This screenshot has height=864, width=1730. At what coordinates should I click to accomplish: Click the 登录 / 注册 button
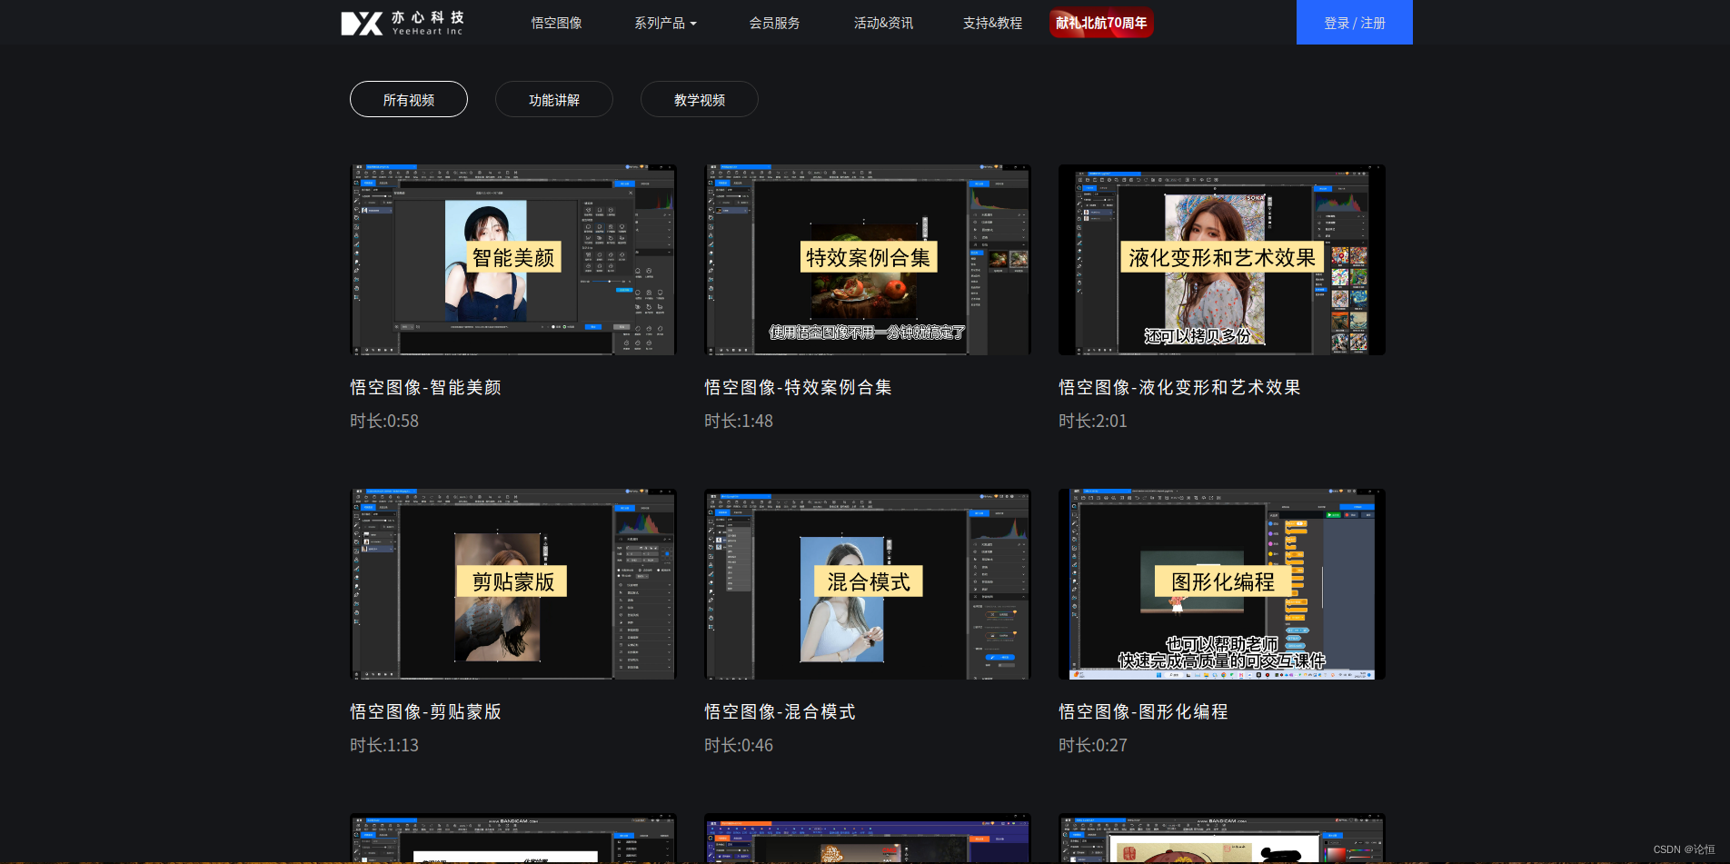[x=1354, y=23]
